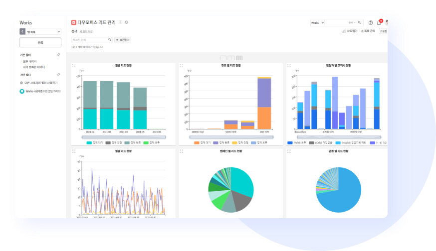
Task: Edit 기본 필터 with the pencil icon
Action: [x=58, y=55]
